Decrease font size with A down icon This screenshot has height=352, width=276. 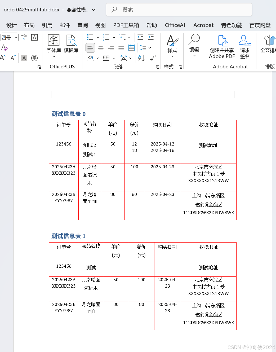tap(13, 58)
